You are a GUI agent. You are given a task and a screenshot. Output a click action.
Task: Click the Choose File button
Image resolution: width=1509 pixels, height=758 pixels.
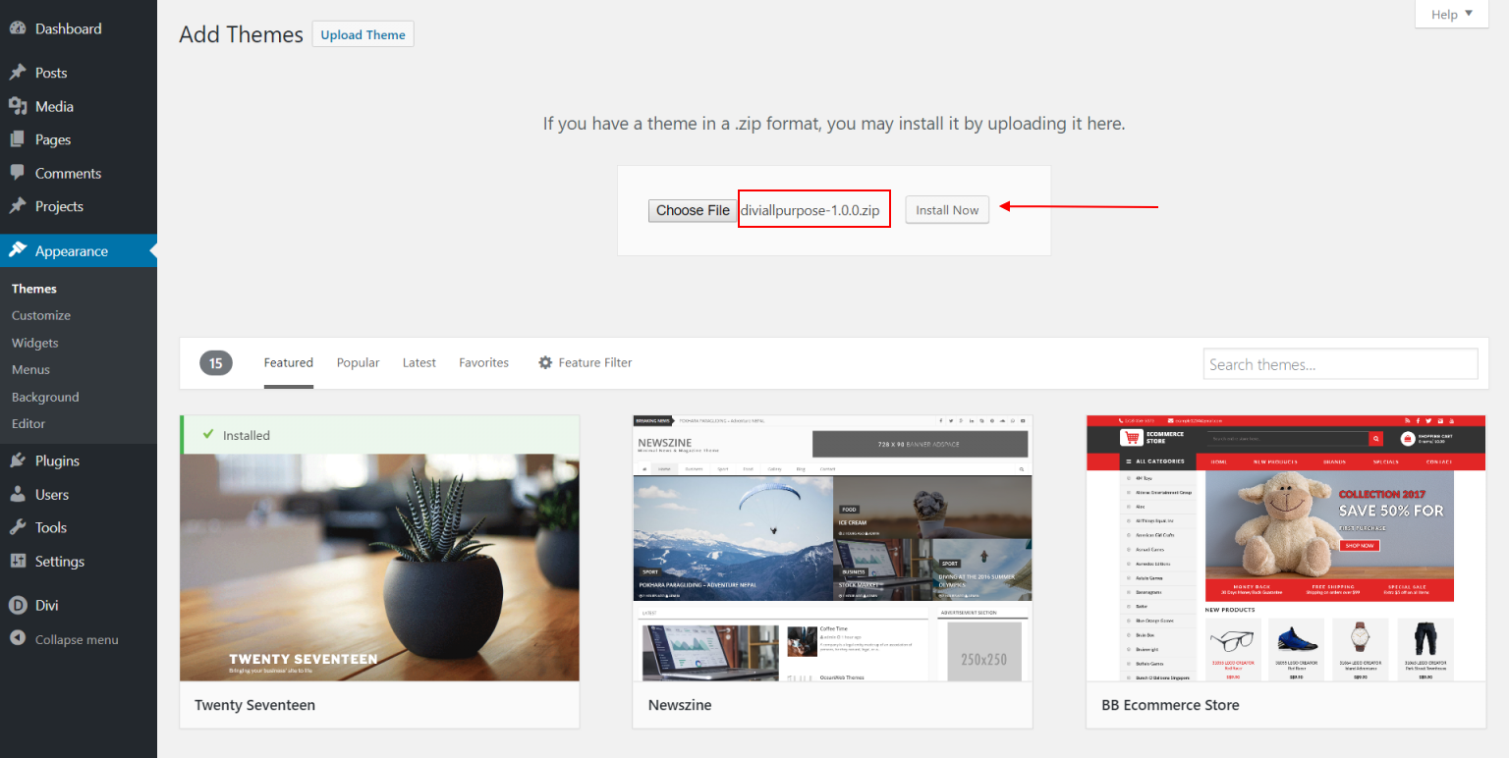pyautogui.click(x=693, y=210)
